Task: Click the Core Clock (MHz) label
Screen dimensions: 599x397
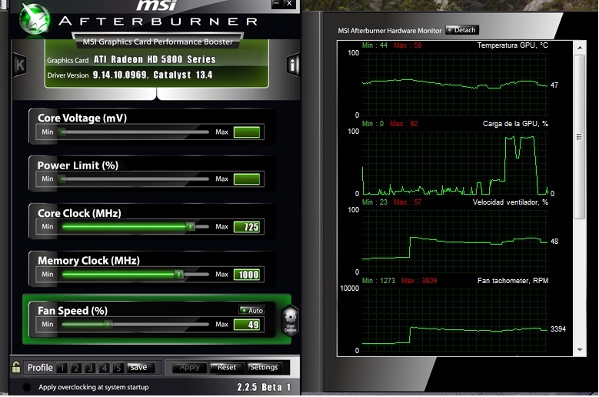Action: point(79,213)
